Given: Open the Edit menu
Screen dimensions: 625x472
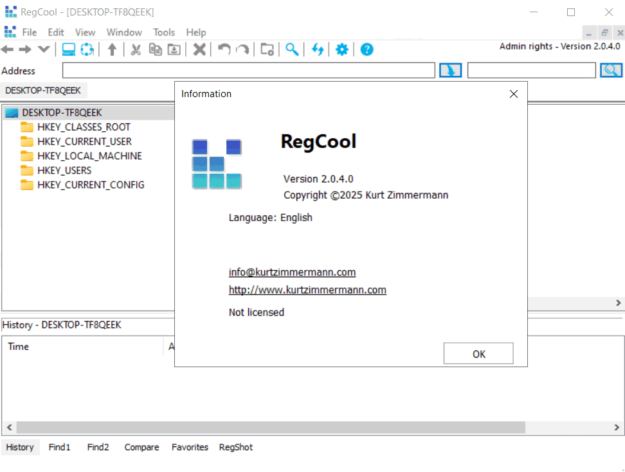Looking at the screenshot, I should pos(56,32).
